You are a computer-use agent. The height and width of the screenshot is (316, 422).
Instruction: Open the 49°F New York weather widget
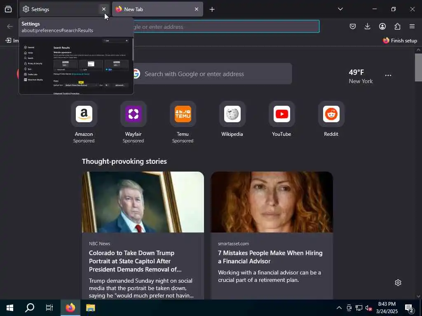[361, 76]
